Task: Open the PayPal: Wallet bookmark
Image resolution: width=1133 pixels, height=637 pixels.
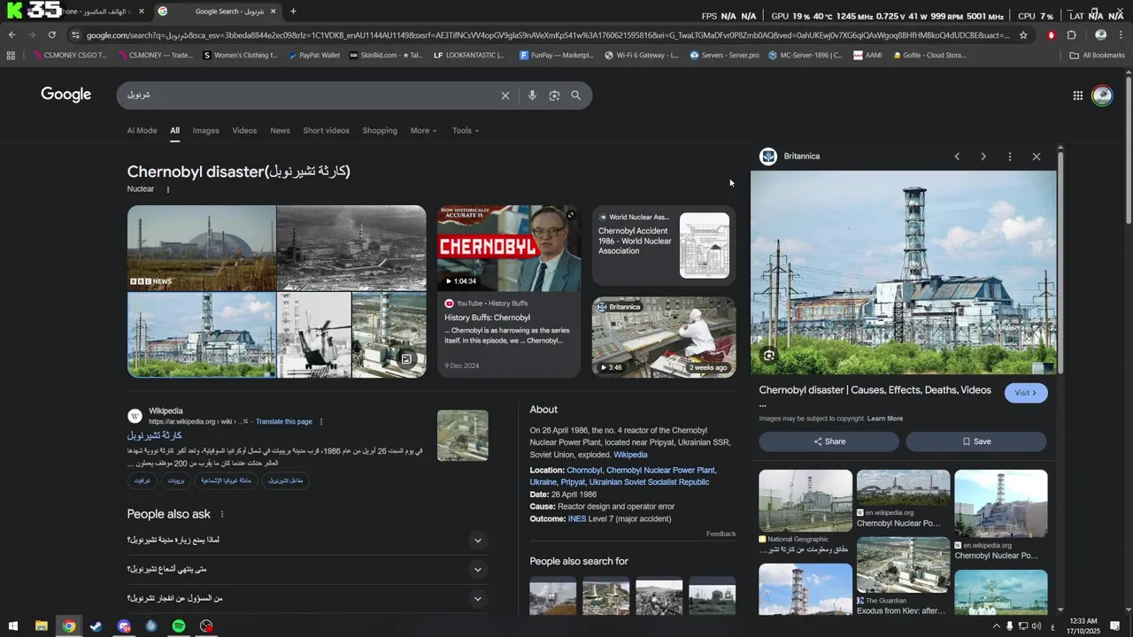Action: tap(314, 55)
